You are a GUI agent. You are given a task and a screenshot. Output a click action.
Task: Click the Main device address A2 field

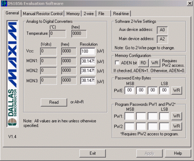pyautogui.click(x=162, y=39)
